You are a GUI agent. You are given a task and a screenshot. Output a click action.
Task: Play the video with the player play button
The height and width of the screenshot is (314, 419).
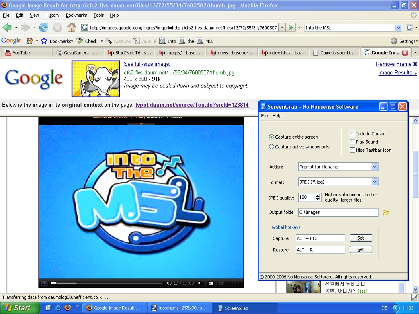tap(44, 283)
